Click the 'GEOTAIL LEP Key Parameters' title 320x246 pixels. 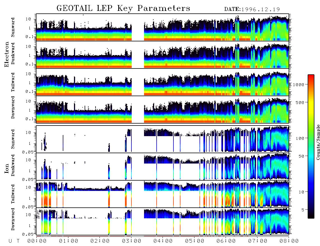point(123,8)
